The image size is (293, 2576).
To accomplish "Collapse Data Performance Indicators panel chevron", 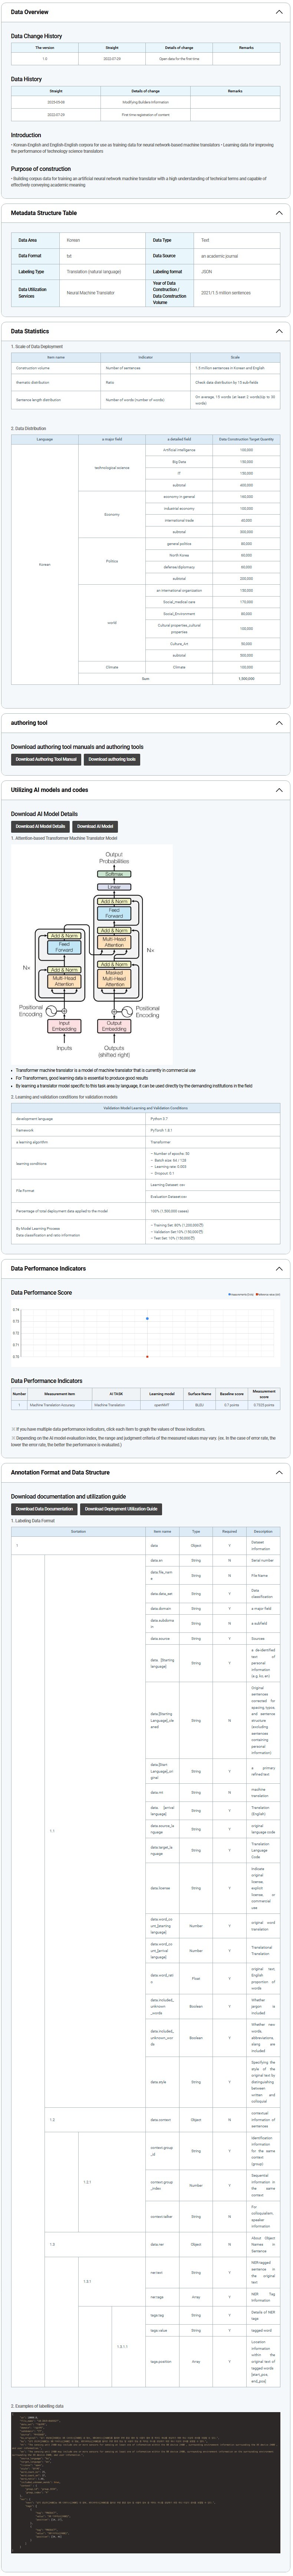I will pos(279,1268).
